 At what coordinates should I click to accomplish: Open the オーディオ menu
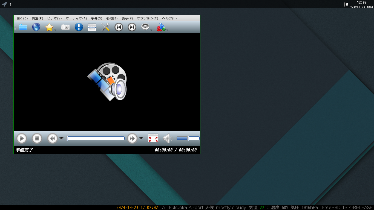(76, 18)
